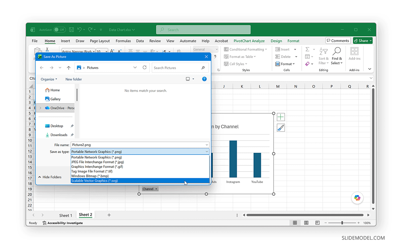The height and width of the screenshot is (248, 401).
Task: Click the Add-ins icon
Action: tap(355, 51)
